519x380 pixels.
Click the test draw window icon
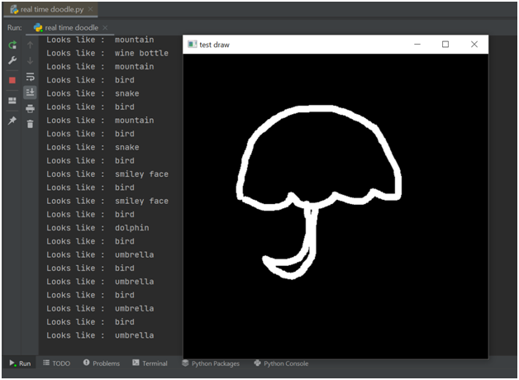pyautogui.click(x=192, y=45)
